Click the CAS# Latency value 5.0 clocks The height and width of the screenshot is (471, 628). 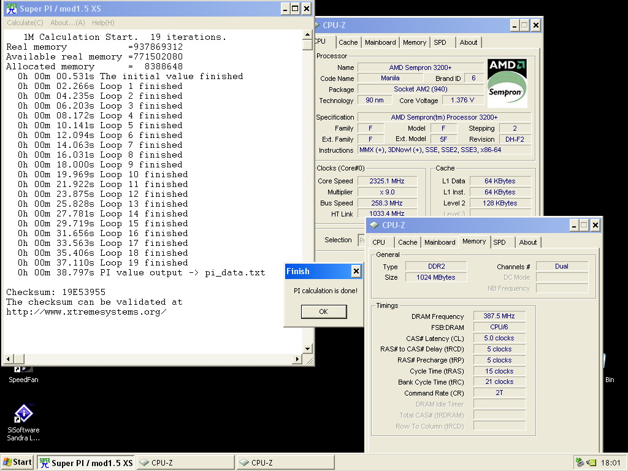coord(499,338)
